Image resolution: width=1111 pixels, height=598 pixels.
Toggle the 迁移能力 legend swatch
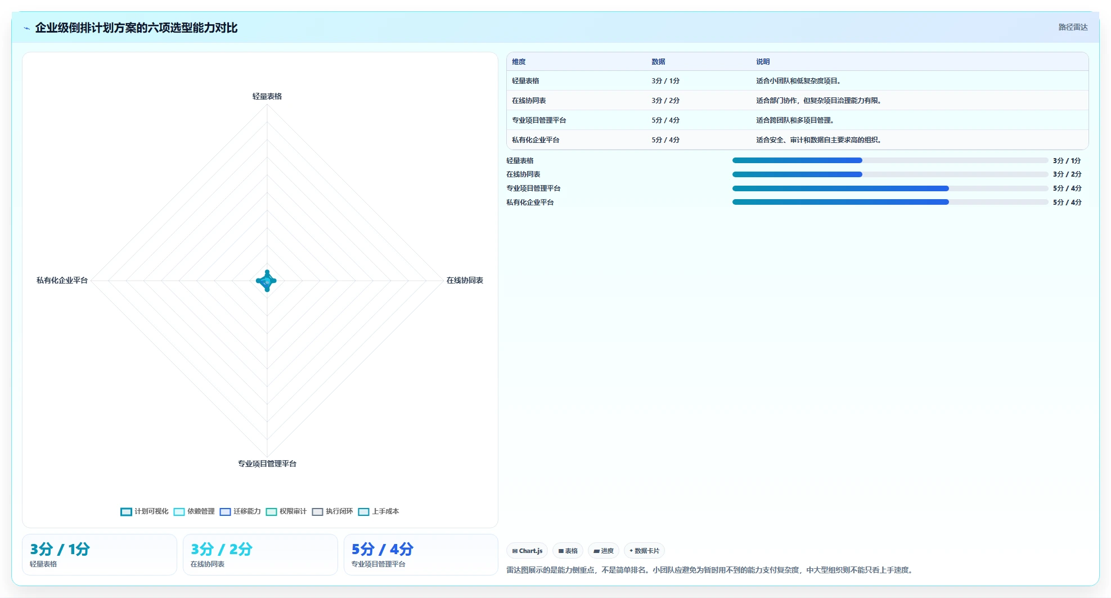click(x=225, y=512)
